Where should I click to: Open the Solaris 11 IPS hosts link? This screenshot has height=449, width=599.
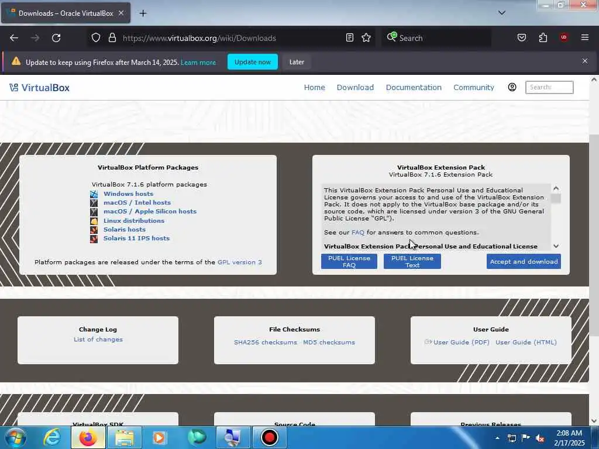coord(136,239)
